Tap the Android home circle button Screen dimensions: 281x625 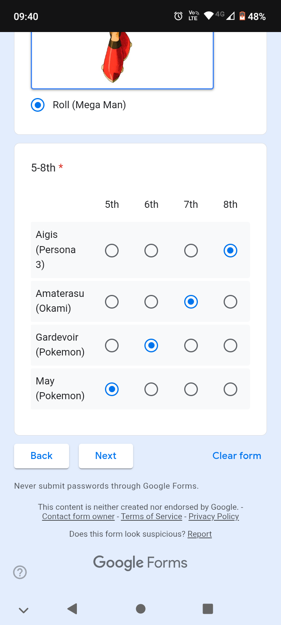[x=140, y=609]
